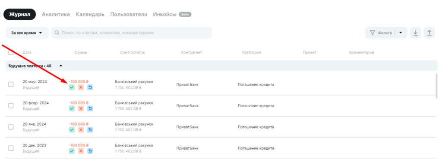Click the download arrow icon near Фильтр
This screenshot has width=442, height=159.
(415, 33)
